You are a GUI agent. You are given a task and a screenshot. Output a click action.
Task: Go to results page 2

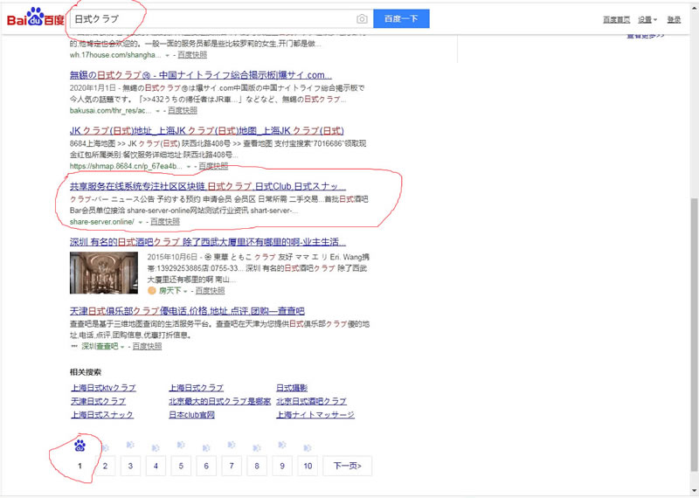pyautogui.click(x=105, y=466)
